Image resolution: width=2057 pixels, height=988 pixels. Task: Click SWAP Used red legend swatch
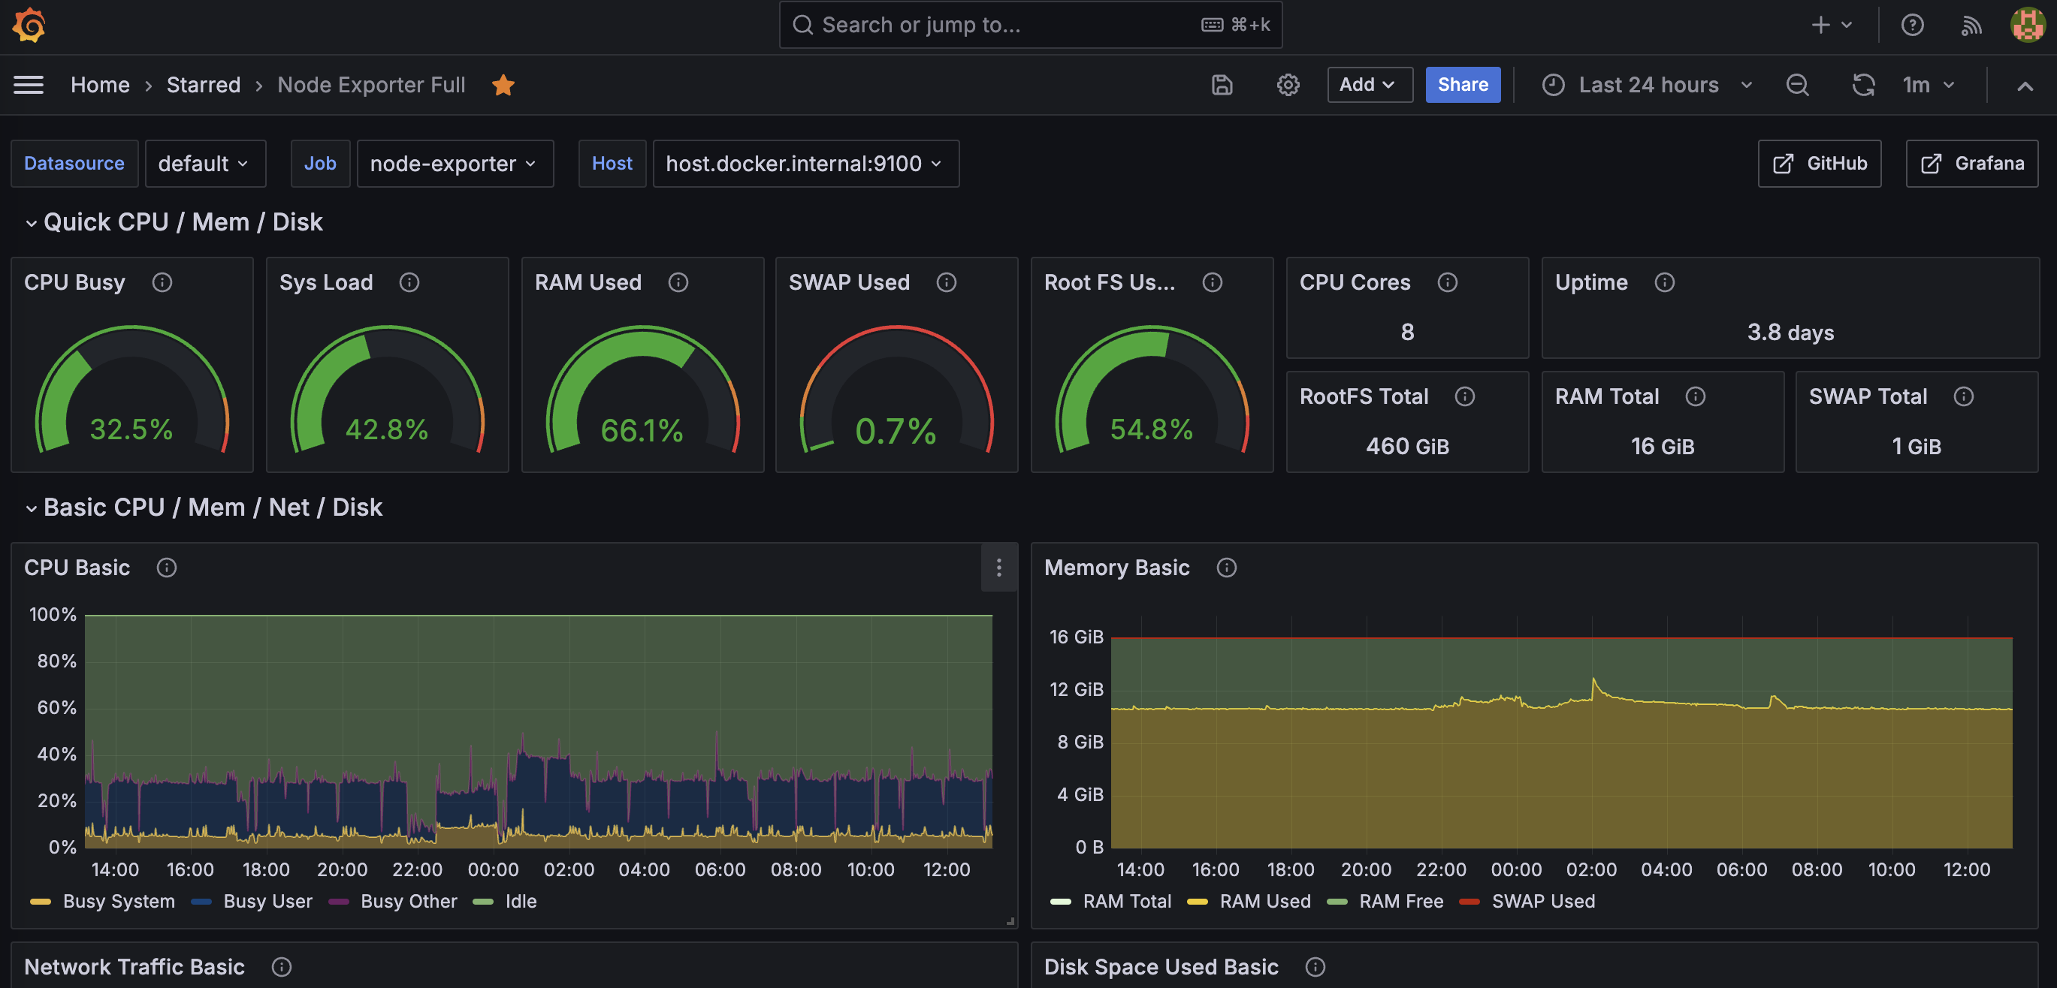point(1470,901)
